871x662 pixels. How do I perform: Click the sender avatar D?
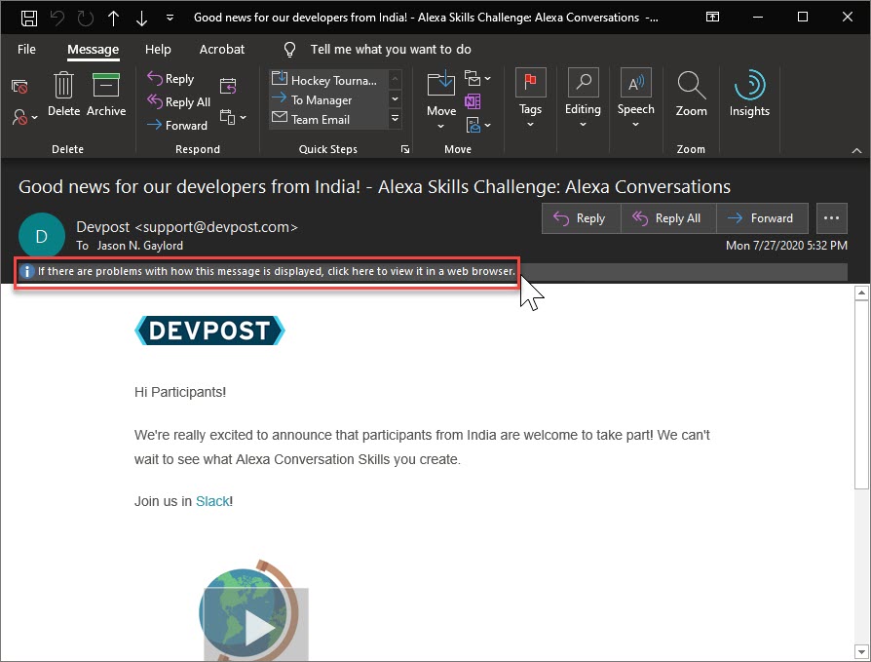click(42, 236)
